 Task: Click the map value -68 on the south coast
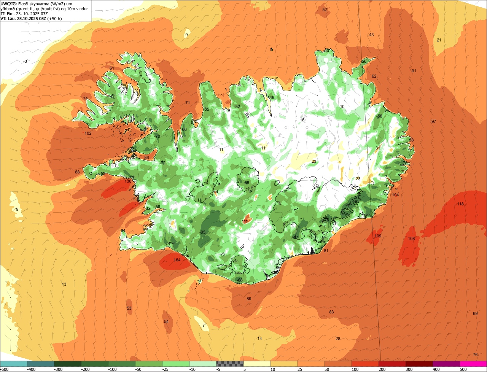[240, 280]
